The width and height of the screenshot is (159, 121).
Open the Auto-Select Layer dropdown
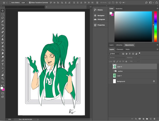point(24,3)
